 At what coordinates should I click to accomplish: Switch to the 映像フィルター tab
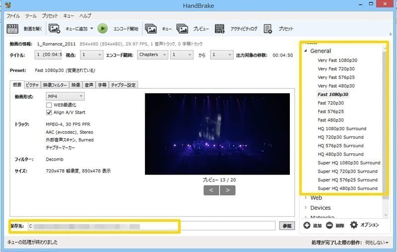[x=55, y=85]
